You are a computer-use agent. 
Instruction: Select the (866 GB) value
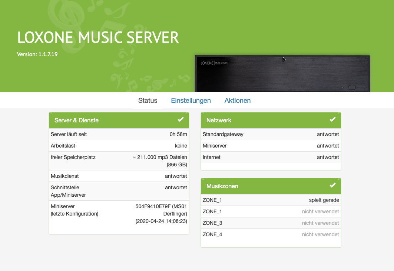click(x=177, y=165)
